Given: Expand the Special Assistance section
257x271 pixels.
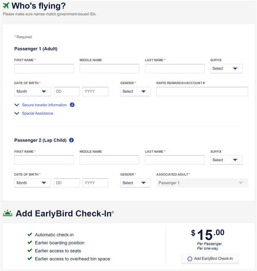Looking at the screenshot, I should pyautogui.click(x=37, y=113).
